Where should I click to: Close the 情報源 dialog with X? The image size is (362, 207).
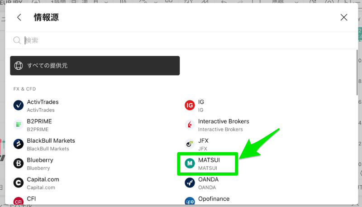click(344, 18)
